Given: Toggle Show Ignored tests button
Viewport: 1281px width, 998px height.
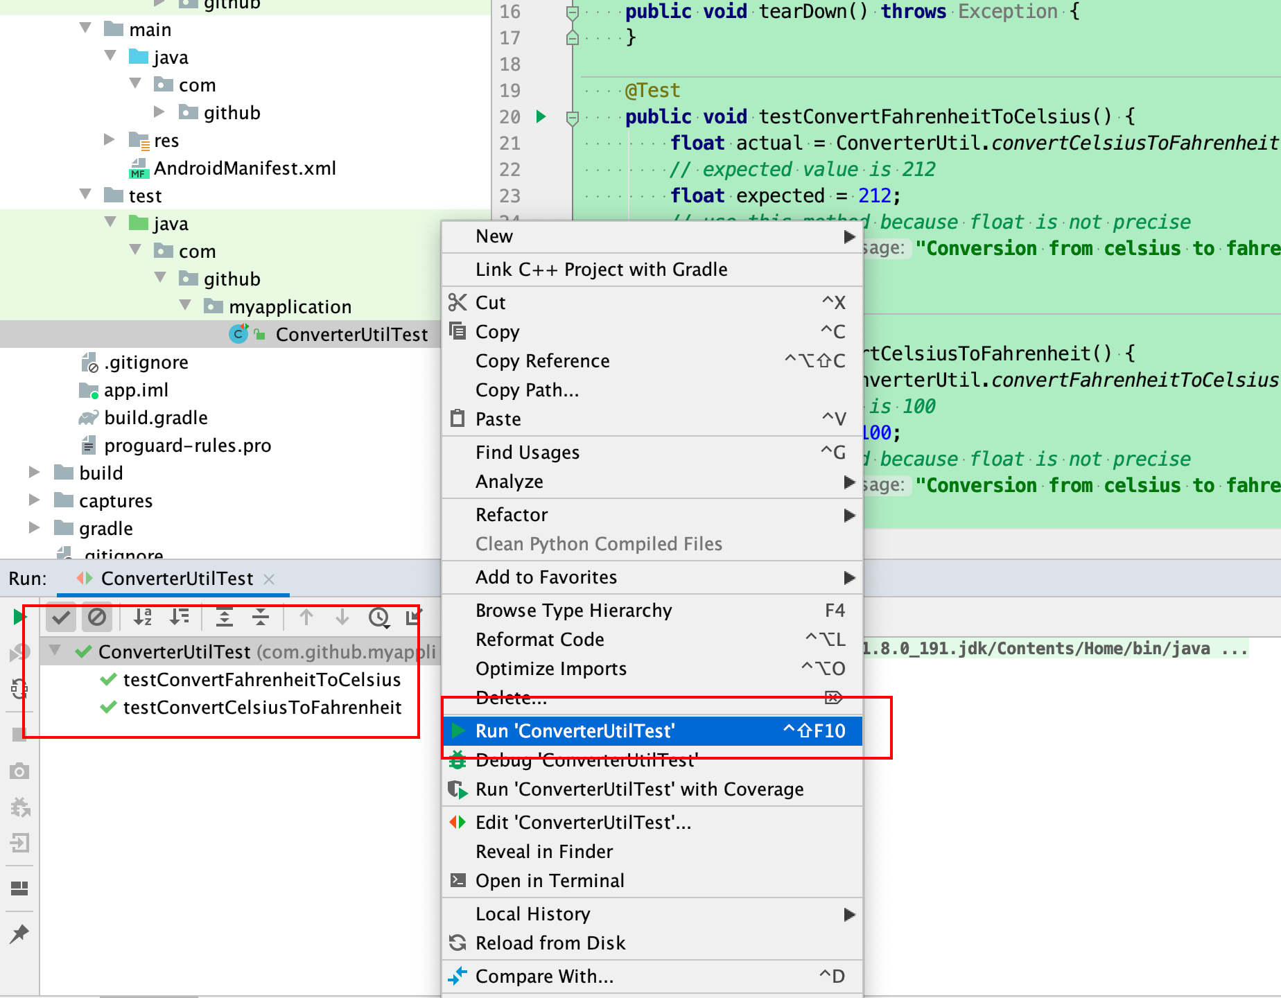Looking at the screenshot, I should 97,617.
